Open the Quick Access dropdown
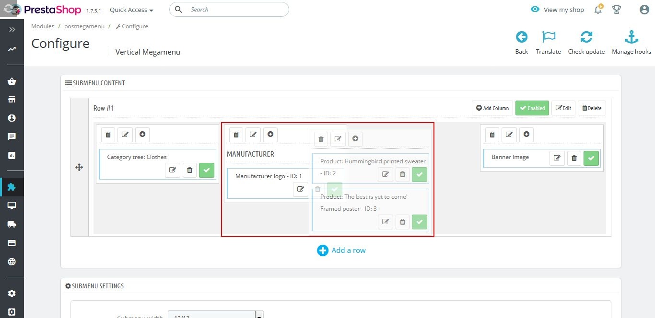The height and width of the screenshot is (318, 655). point(131,10)
